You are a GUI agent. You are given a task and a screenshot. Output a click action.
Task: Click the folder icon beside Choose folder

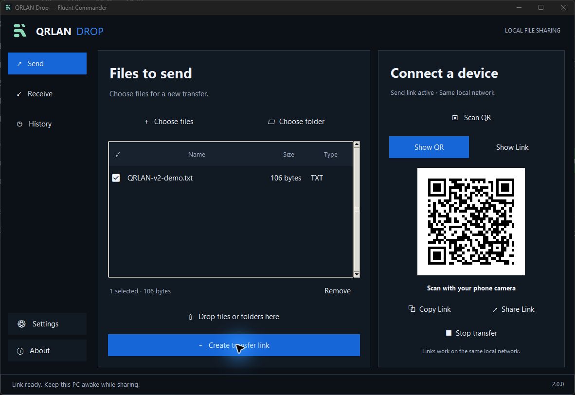tap(271, 122)
